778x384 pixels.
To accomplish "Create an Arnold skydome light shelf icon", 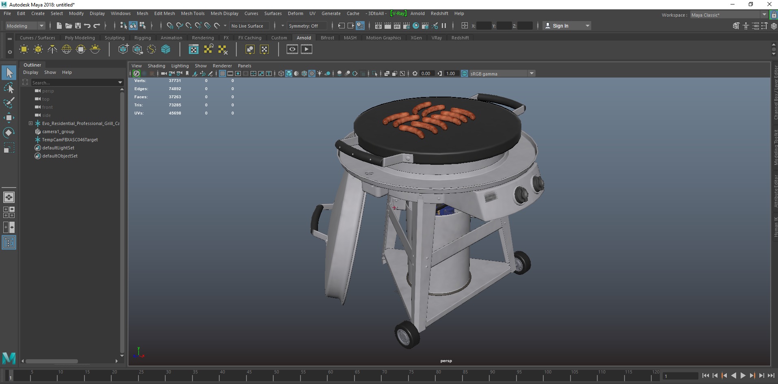I will tap(67, 50).
